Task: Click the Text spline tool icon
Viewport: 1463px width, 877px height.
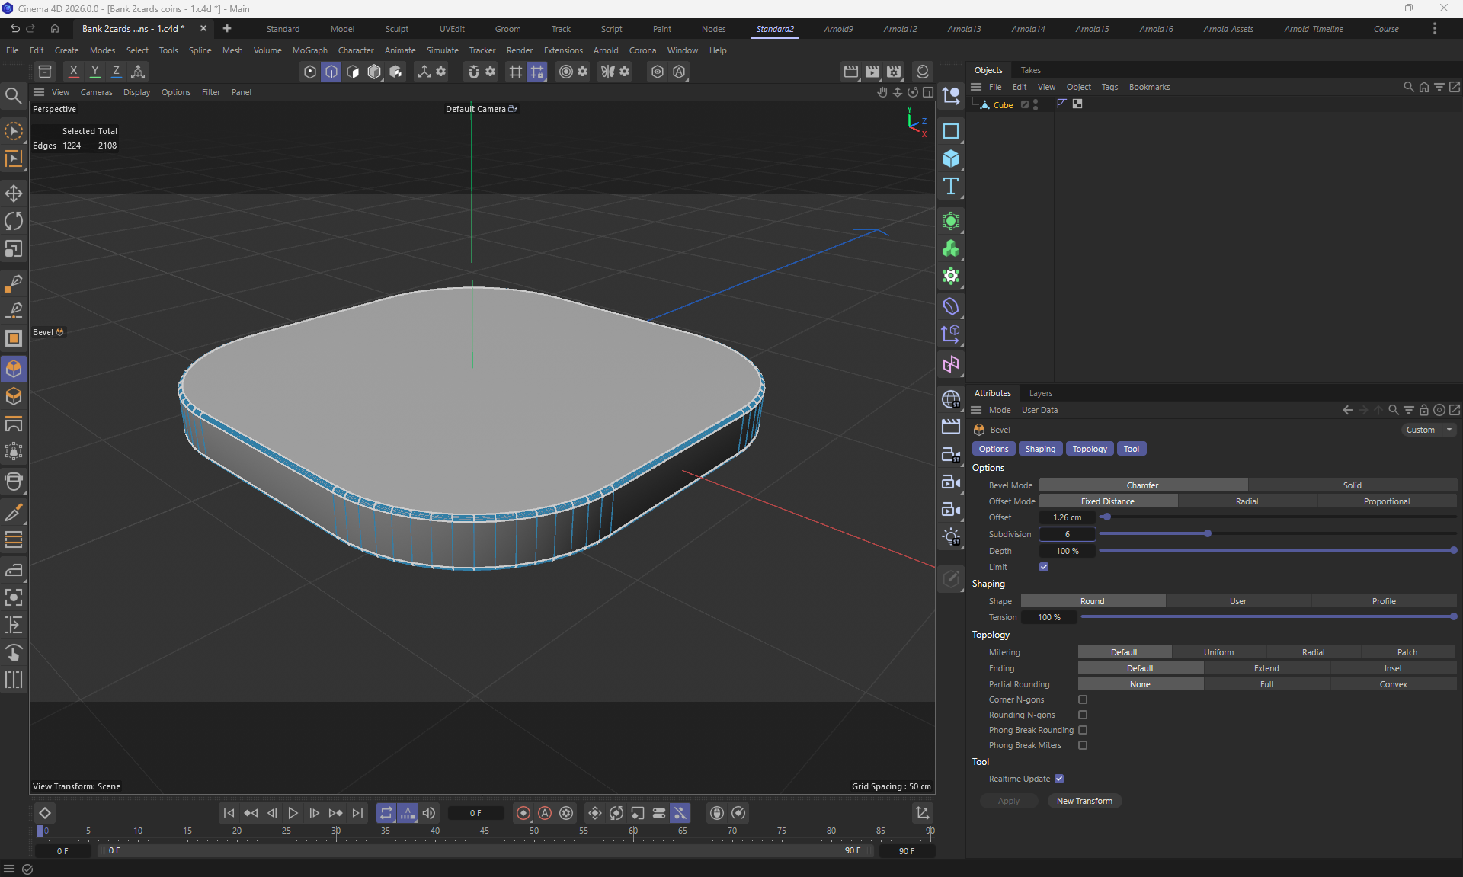Action: click(951, 187)
